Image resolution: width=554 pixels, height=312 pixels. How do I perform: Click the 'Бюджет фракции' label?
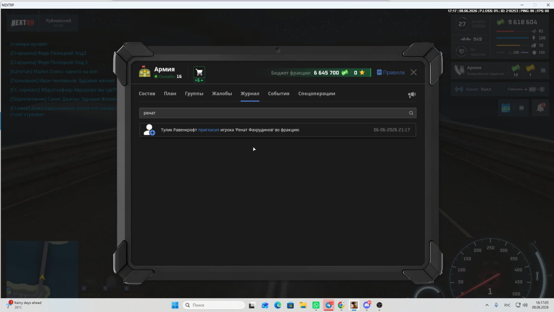[291, 73]
